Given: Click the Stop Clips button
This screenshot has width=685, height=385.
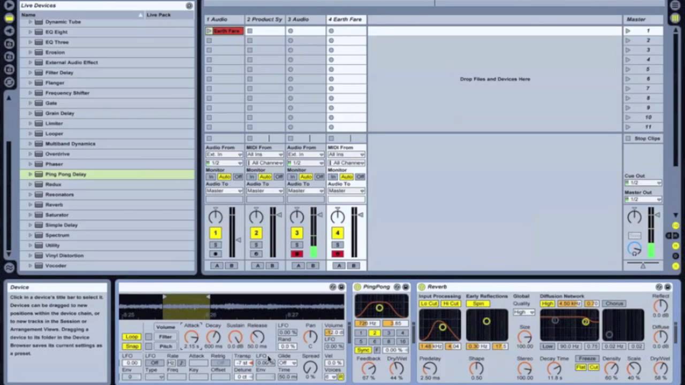Looking at the screenshot, I should (643, 138).
